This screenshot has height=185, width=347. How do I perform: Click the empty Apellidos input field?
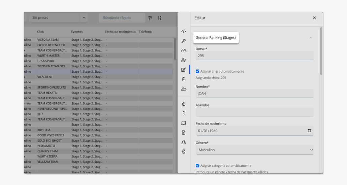(x=254, y=112)
